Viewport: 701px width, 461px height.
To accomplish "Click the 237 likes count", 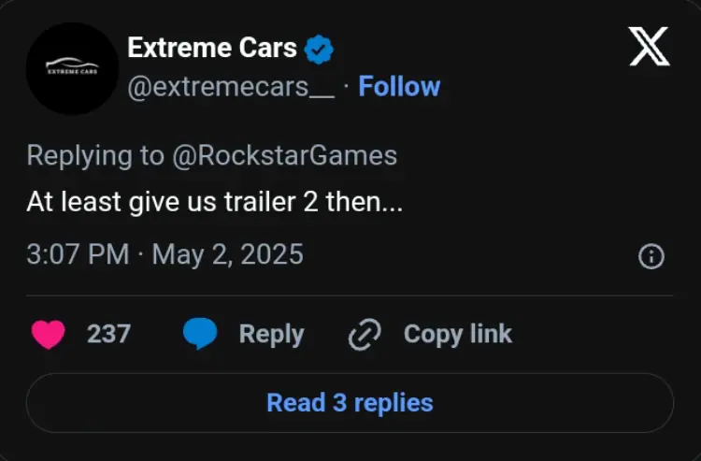I will point(108,334).
